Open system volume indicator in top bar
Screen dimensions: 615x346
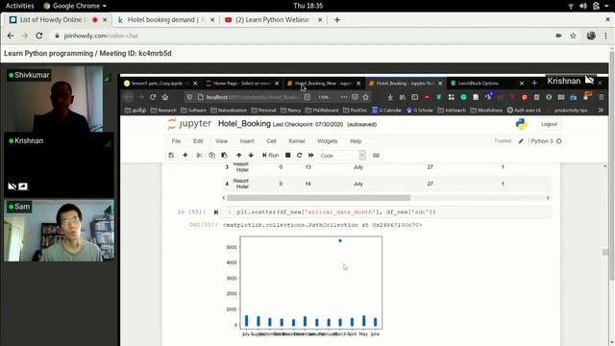pyautogui.click(x=583, y=6)
